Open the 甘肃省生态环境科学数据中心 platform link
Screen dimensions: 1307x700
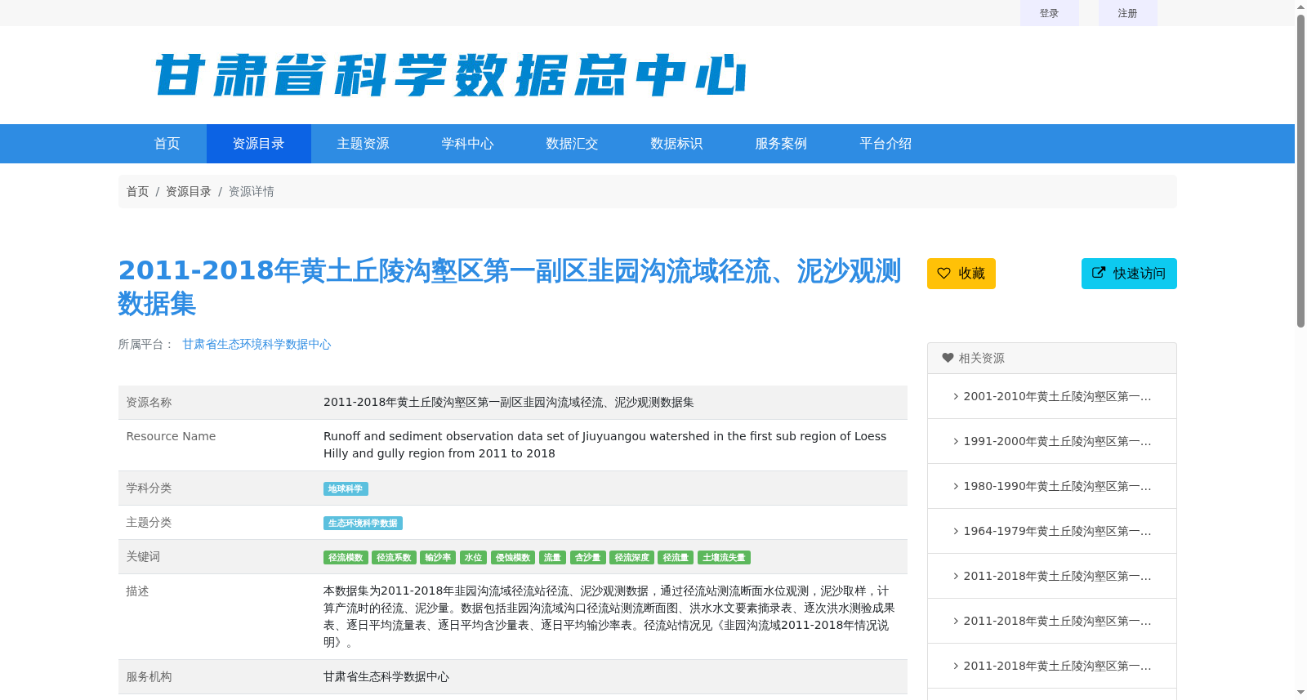[256, 345]
